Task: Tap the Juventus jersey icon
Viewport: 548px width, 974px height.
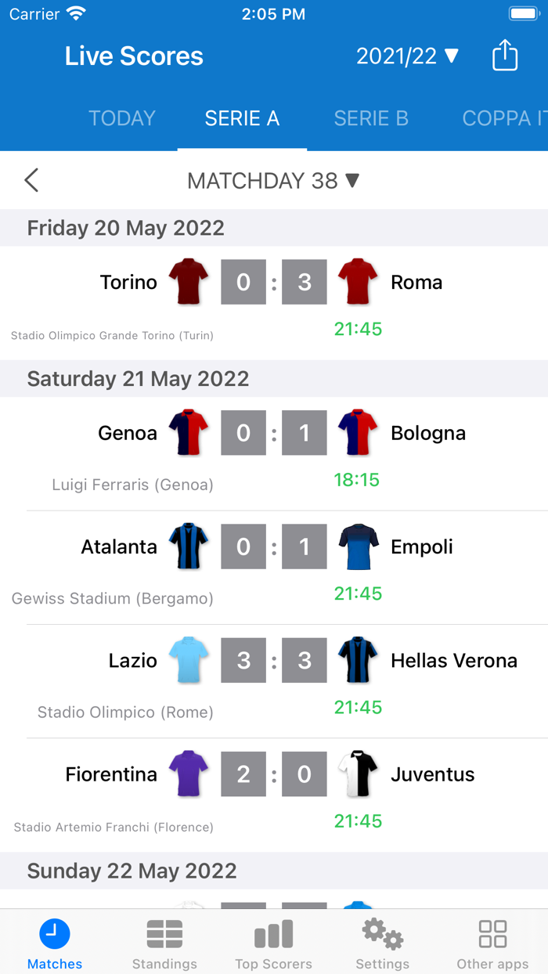Action: click(x=358, y=774)
